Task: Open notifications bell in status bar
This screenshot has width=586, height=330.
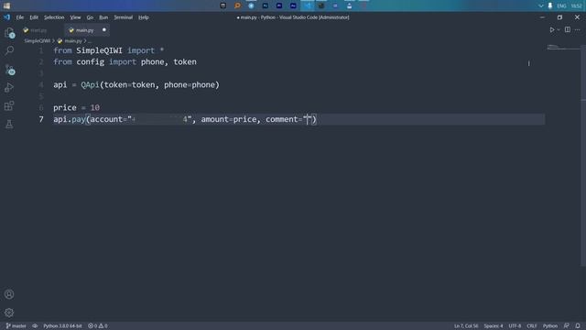Action: [578, 326]
